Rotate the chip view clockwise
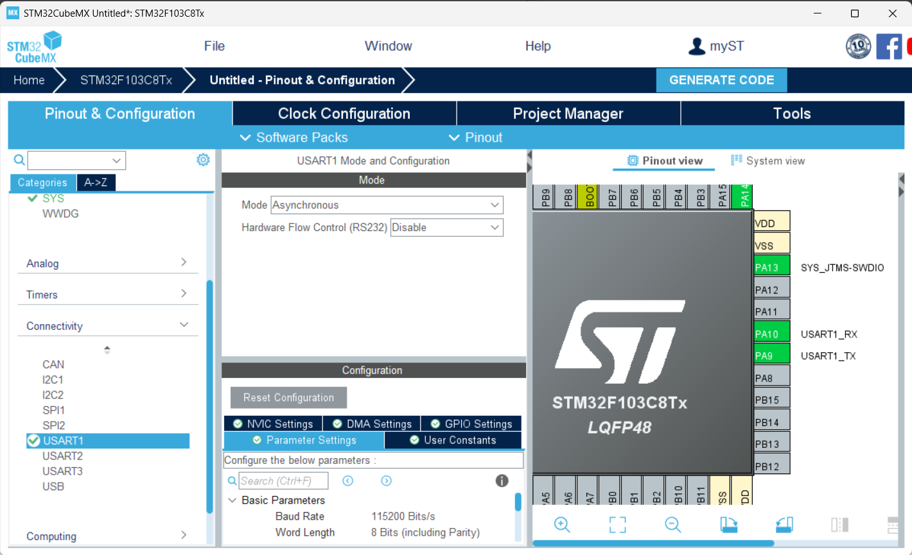 click(x=728, y=524)
